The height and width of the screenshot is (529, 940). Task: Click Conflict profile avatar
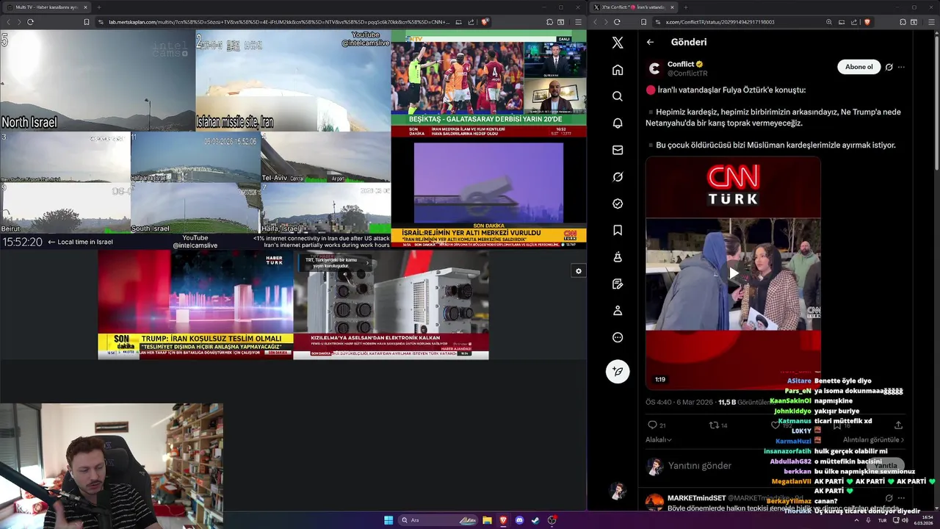654,68
